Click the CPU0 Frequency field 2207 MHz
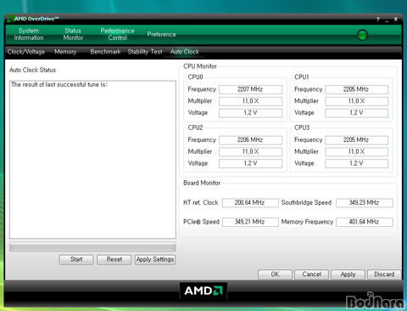The height and width of the screenshot is (311, 407). 250,89
